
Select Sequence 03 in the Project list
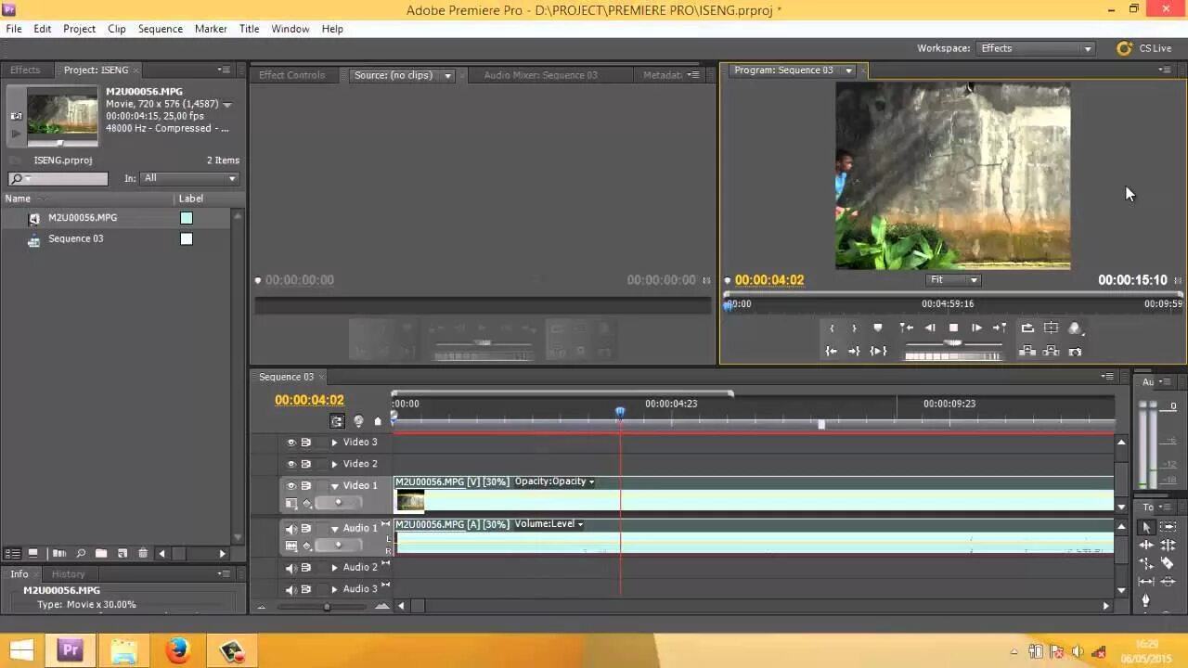(x=75, y=239)
